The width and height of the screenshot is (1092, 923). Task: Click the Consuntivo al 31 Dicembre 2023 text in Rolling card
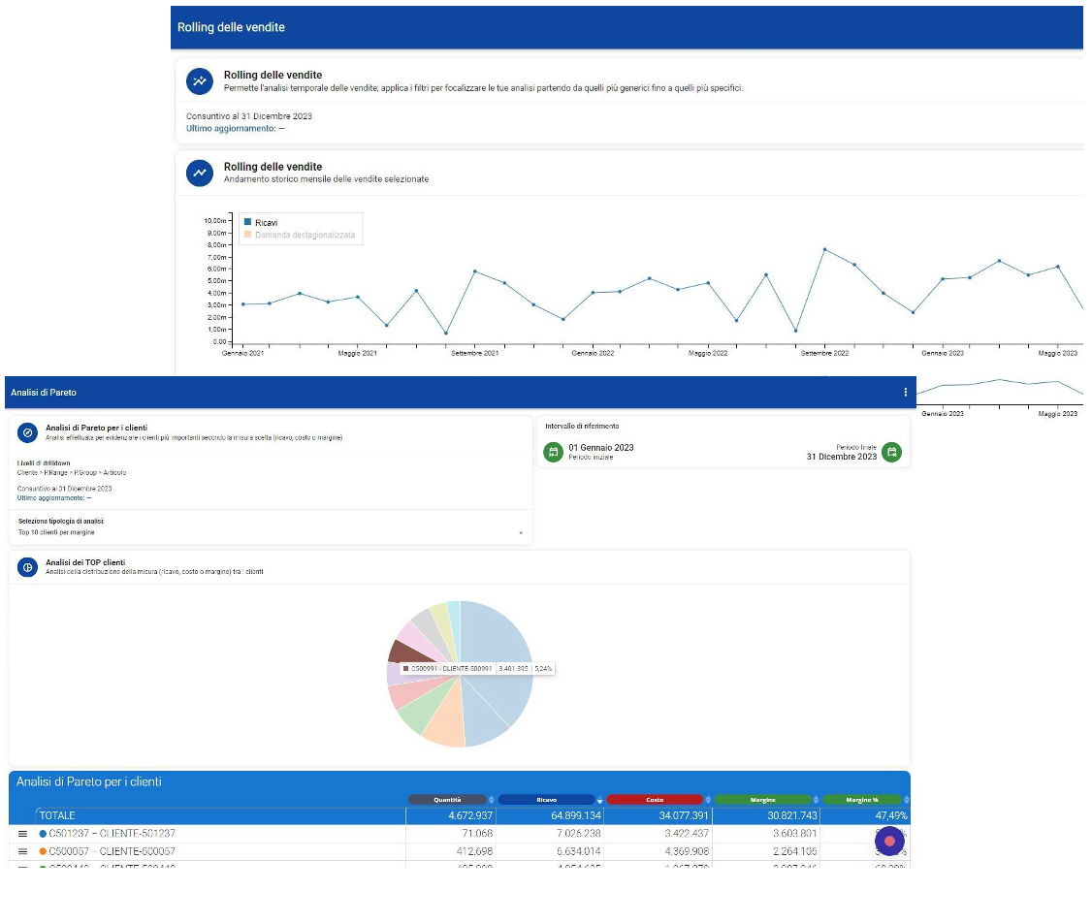[248, 116]
